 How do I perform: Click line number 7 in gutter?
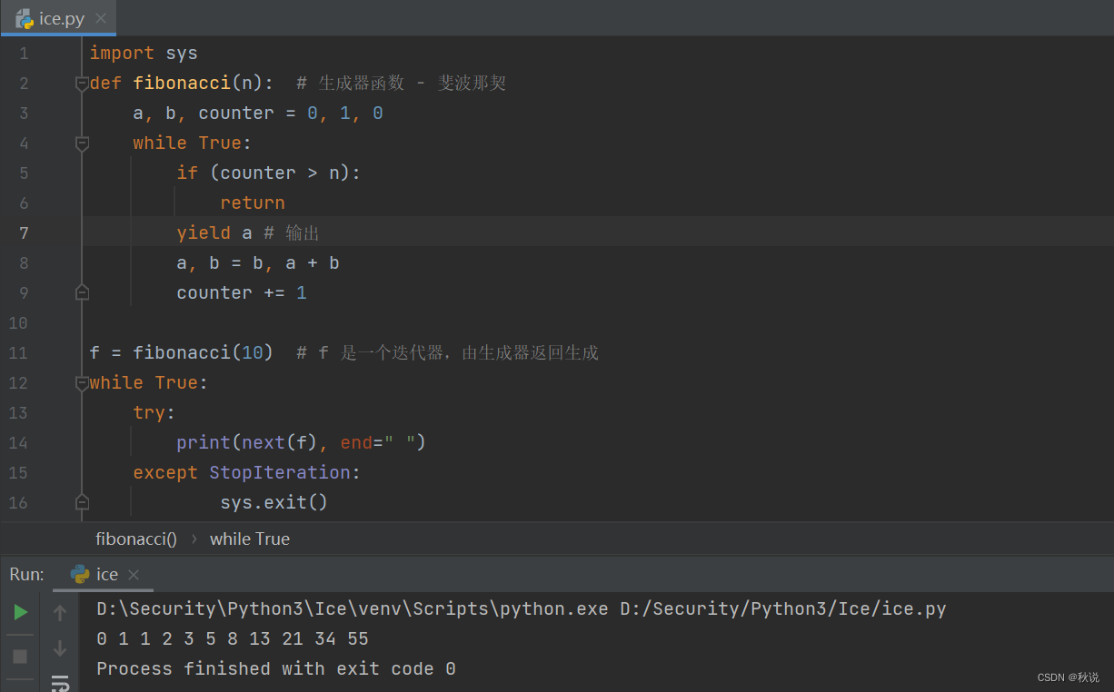point(24,233)
